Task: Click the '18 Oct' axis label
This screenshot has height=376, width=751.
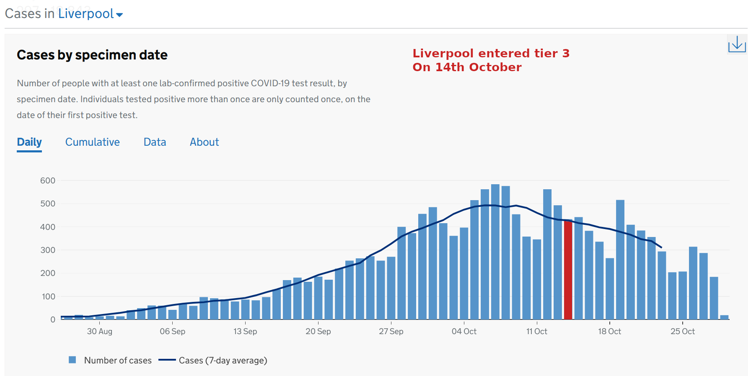Action: tap(610, 332)
